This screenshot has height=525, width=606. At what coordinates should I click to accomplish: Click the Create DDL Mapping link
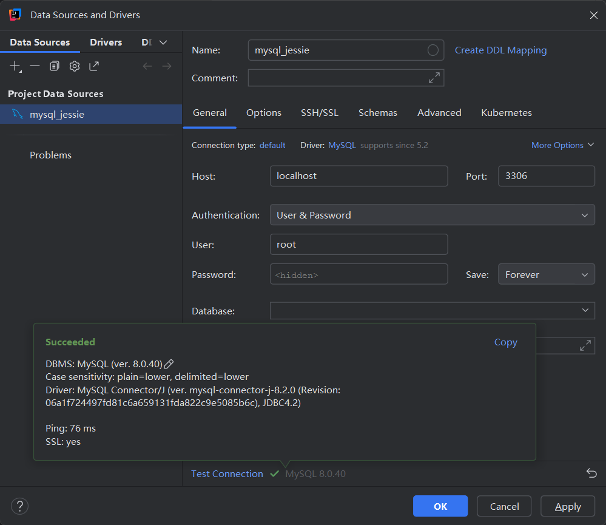tap(500, 50)
